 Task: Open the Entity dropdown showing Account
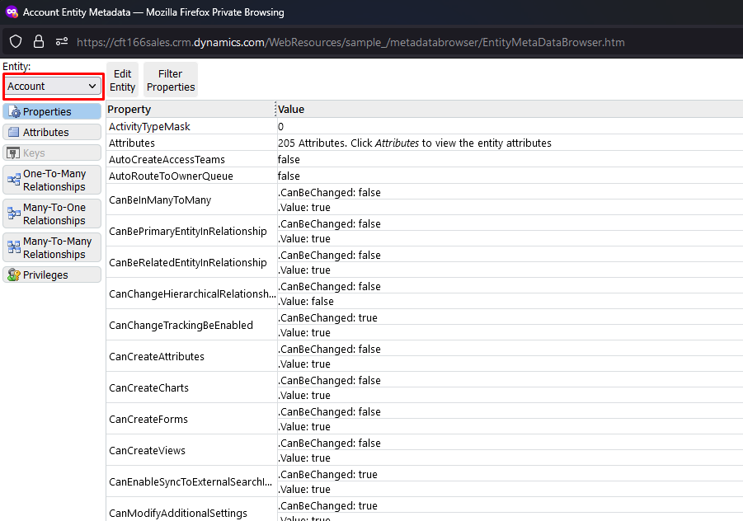[53, 86]
